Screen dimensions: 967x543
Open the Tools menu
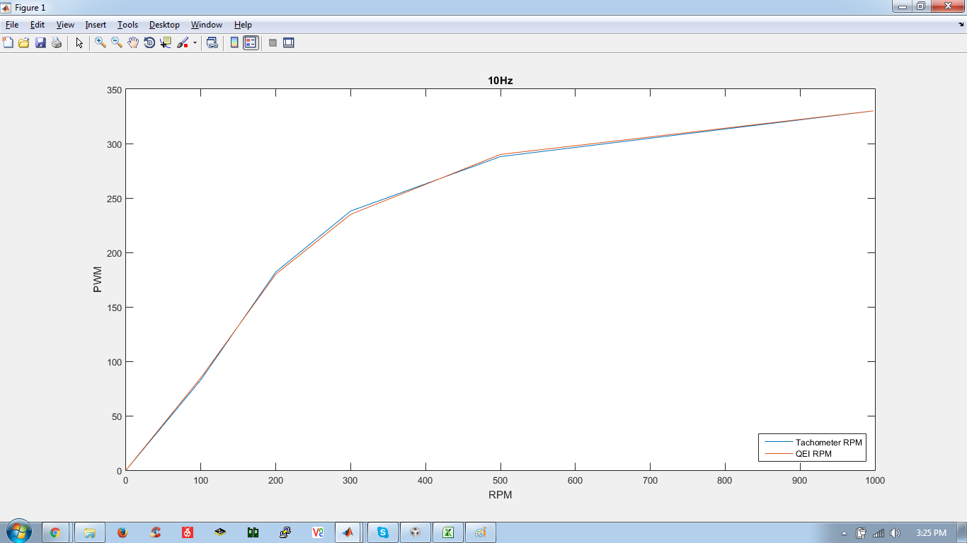point(127,25)
